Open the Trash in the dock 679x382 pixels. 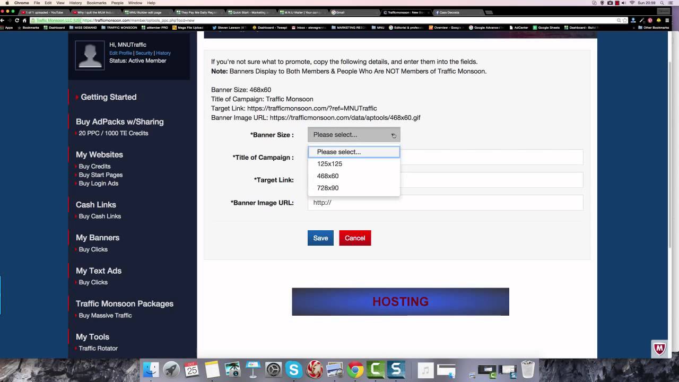pyautogui.click(x=527, y=369)
